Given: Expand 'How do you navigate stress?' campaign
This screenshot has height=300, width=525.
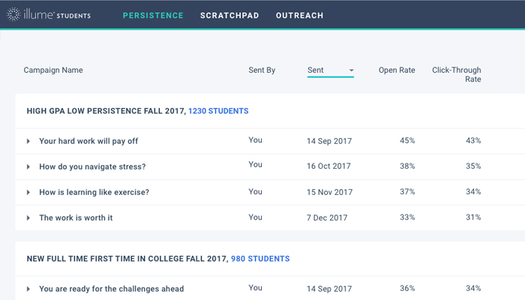Looking at the screenshot, I should 28,166.
